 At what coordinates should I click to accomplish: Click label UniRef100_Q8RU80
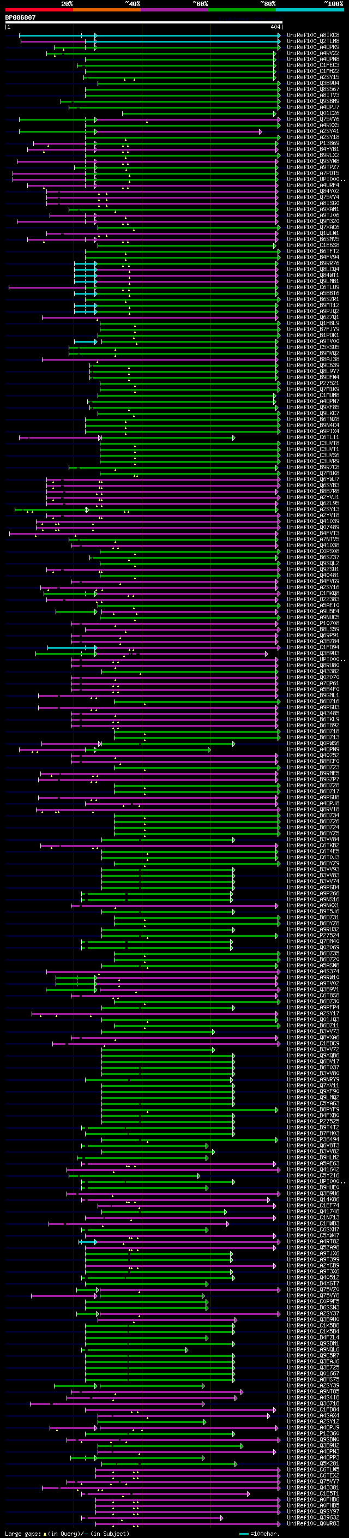(312, 666)
